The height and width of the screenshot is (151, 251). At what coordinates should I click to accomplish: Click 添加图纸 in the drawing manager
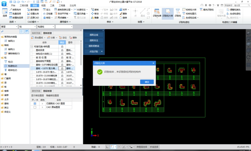pyautogui.click(x=39, y=37)
